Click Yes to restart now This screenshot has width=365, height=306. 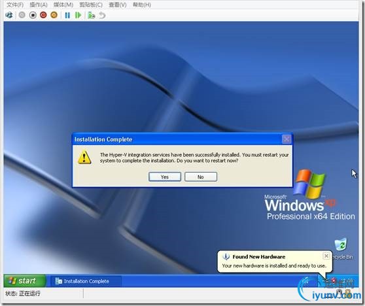[165, 177]
